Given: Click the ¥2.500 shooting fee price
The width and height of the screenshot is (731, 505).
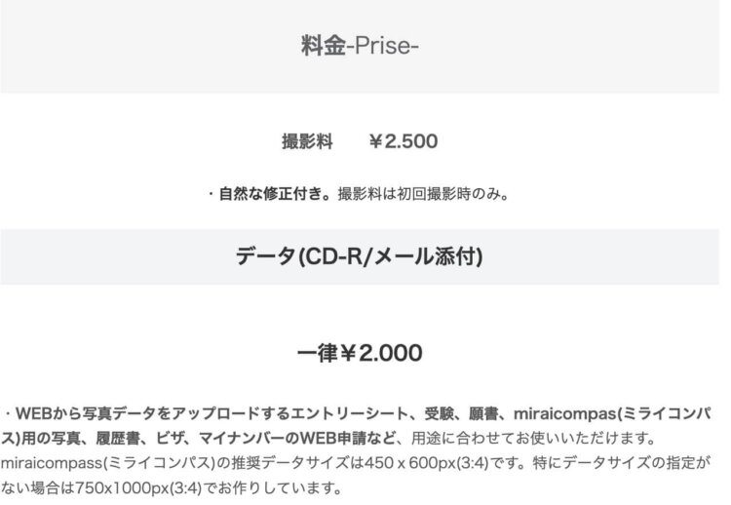Looking at the screenshot, I should tap(404, 141).
